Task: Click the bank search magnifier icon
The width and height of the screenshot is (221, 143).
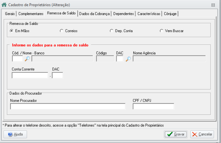Action: (27, 59)
